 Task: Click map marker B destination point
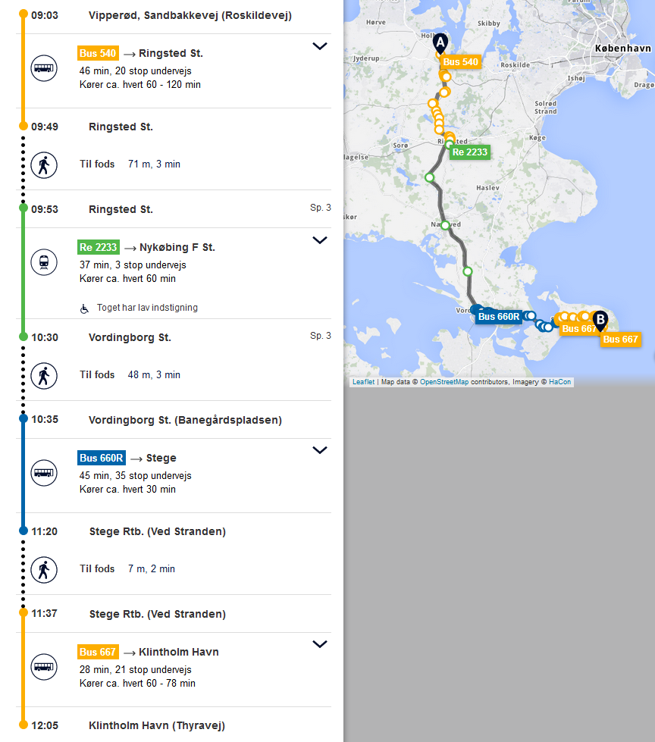click(x=600, y=321)
